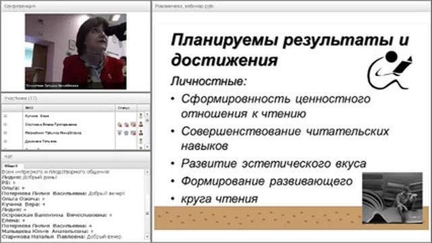Click second red status icon for Елена Григорьевна
This screenshot has height=243, width=432.
click(126, 124)
